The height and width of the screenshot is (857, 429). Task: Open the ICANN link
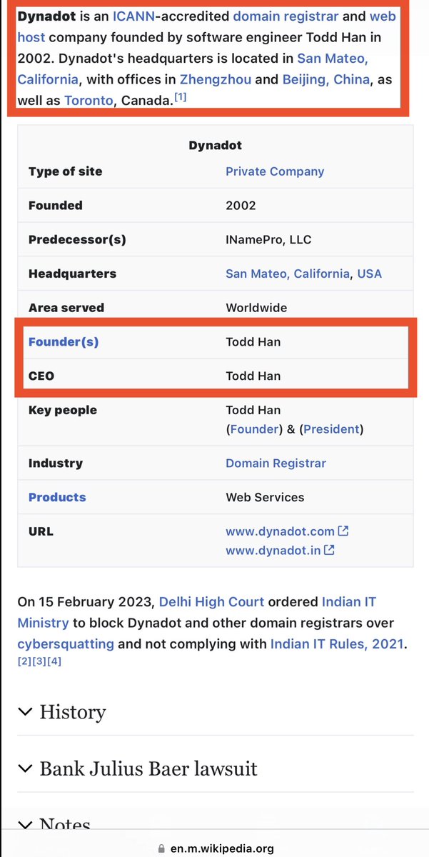(133, 16)
